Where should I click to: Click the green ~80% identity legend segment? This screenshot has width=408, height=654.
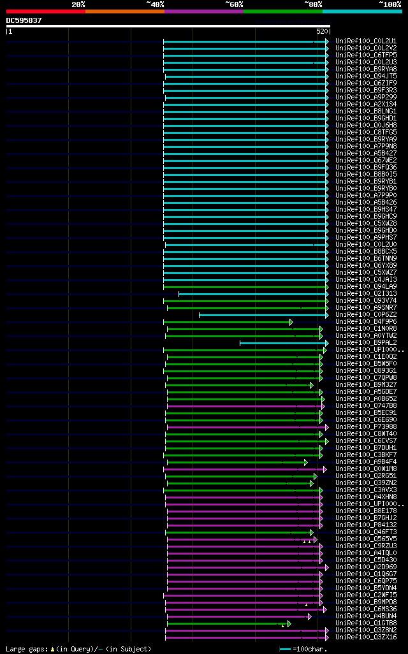(283, 11)
